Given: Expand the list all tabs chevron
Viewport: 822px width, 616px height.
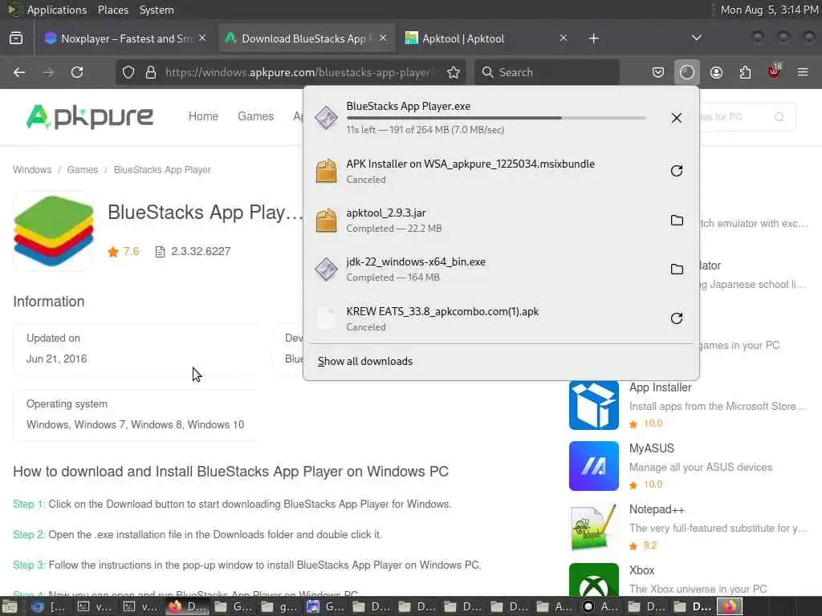Looking at the screenshot, I should [696, 38].
